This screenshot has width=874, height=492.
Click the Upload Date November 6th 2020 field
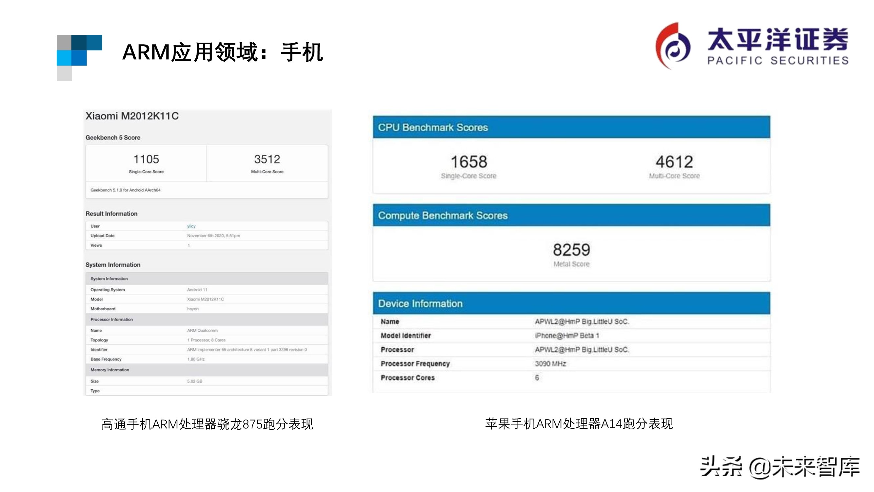pyautogui.click(x=214, y=235)
